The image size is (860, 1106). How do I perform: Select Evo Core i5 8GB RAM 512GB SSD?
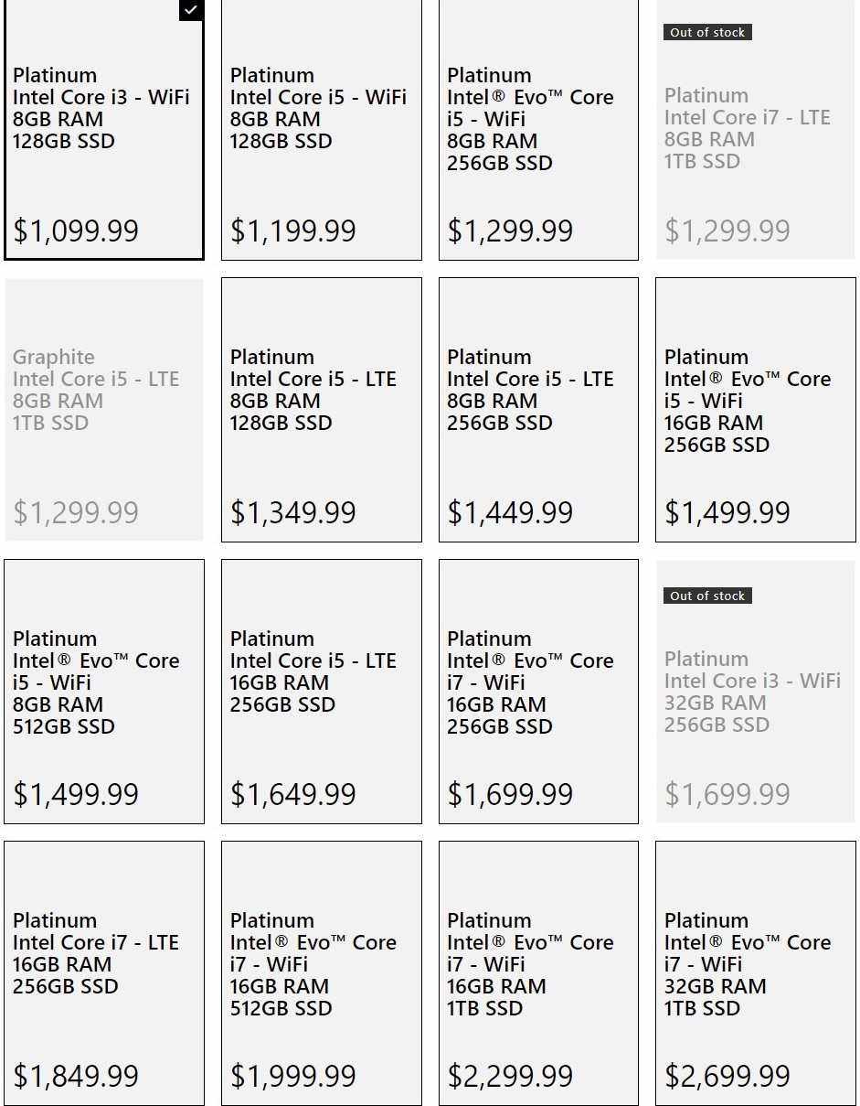pyautogui.click(x=103, y=692)
